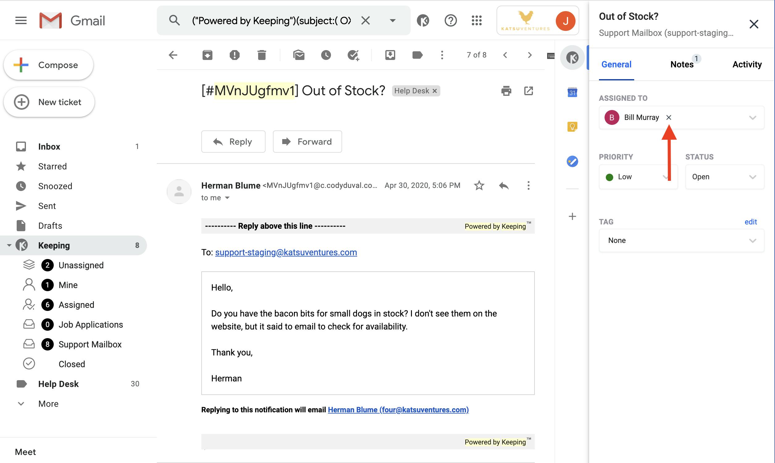Switch to the General tab
This screenshot has width=775, height=463.
click(x=616, y=64)
